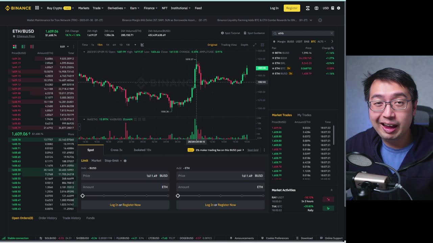Select the Market order type
This screenshot has width=433, height=243.
pyautogui.click(x=96, y=161)
